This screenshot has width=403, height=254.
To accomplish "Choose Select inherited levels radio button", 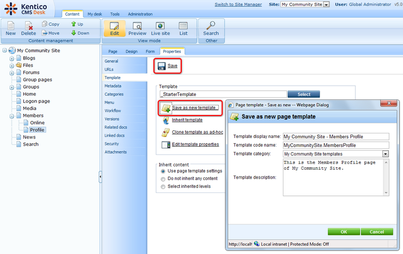I will pyautogui.click(x=163, y=187).
